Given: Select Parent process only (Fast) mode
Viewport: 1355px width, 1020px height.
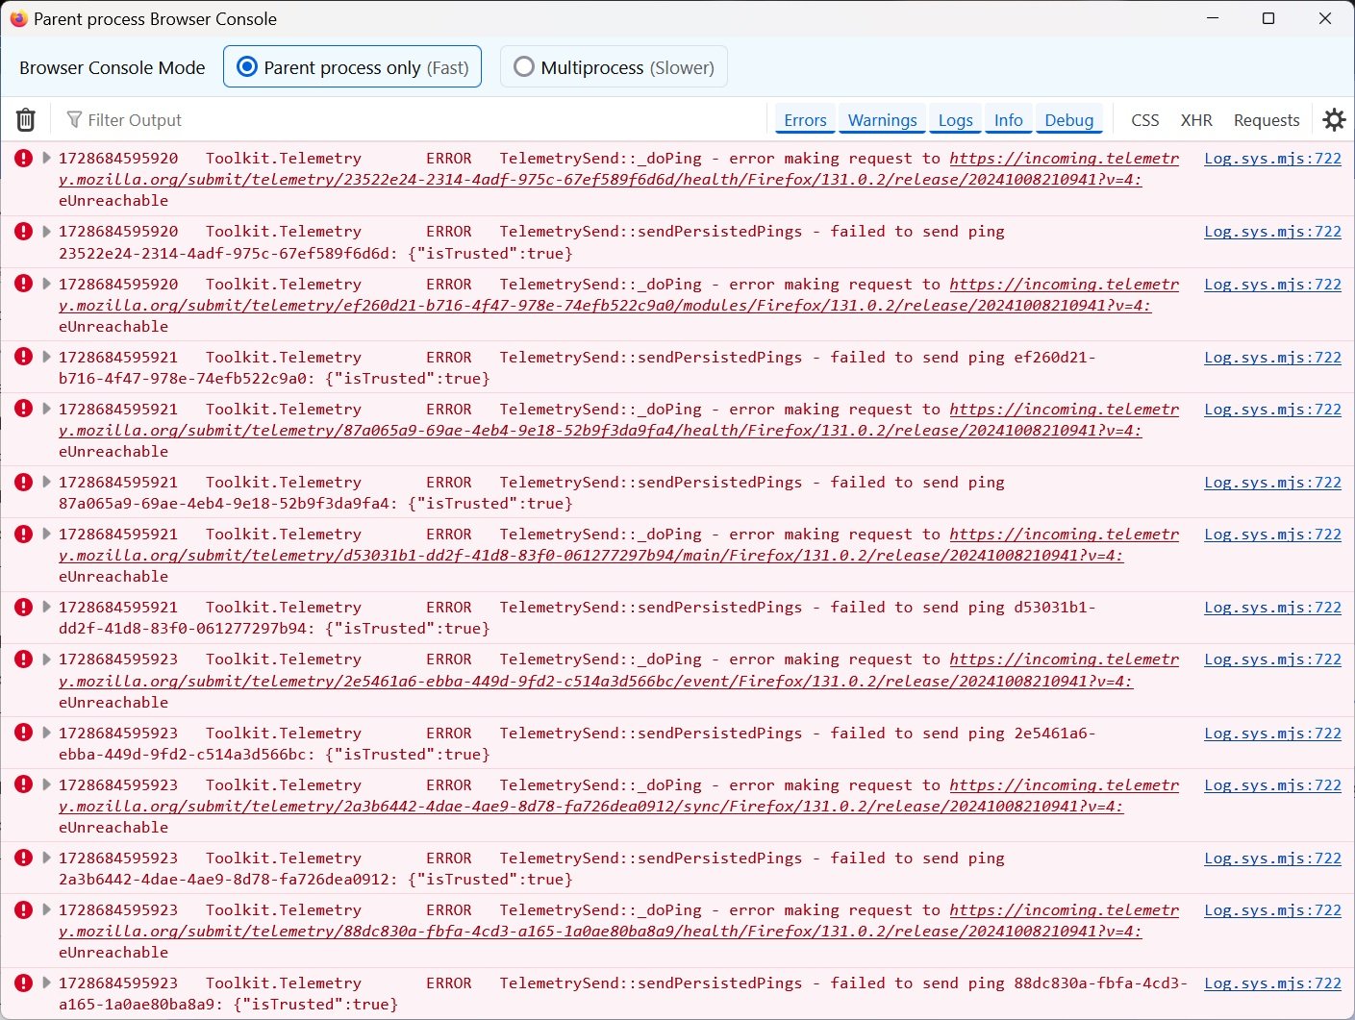Looking at the screenshot, I should tap(352, 67).
